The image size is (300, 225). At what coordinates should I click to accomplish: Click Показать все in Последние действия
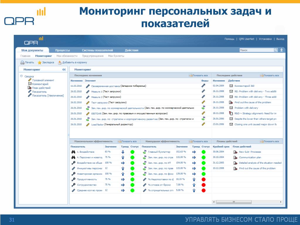click(x=270, y=76)
